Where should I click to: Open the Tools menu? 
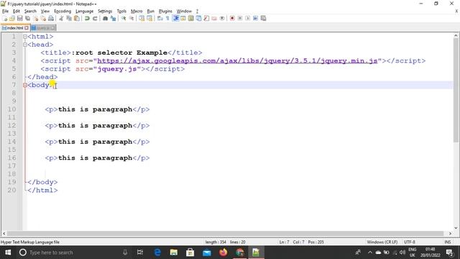(x=121, y=12)
